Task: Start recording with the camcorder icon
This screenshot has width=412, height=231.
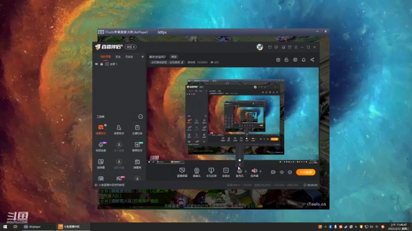Action: [273, 172]
